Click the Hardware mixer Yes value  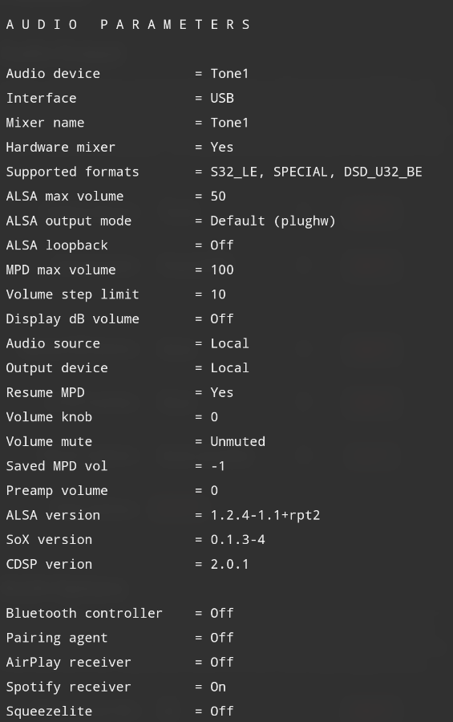[x=222, y=148]
